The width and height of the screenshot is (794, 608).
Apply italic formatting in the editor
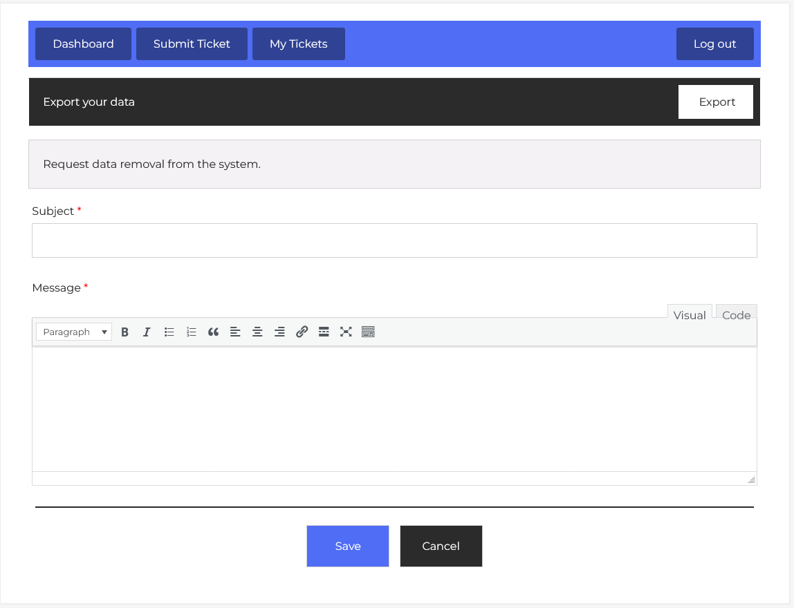[147, 332]
